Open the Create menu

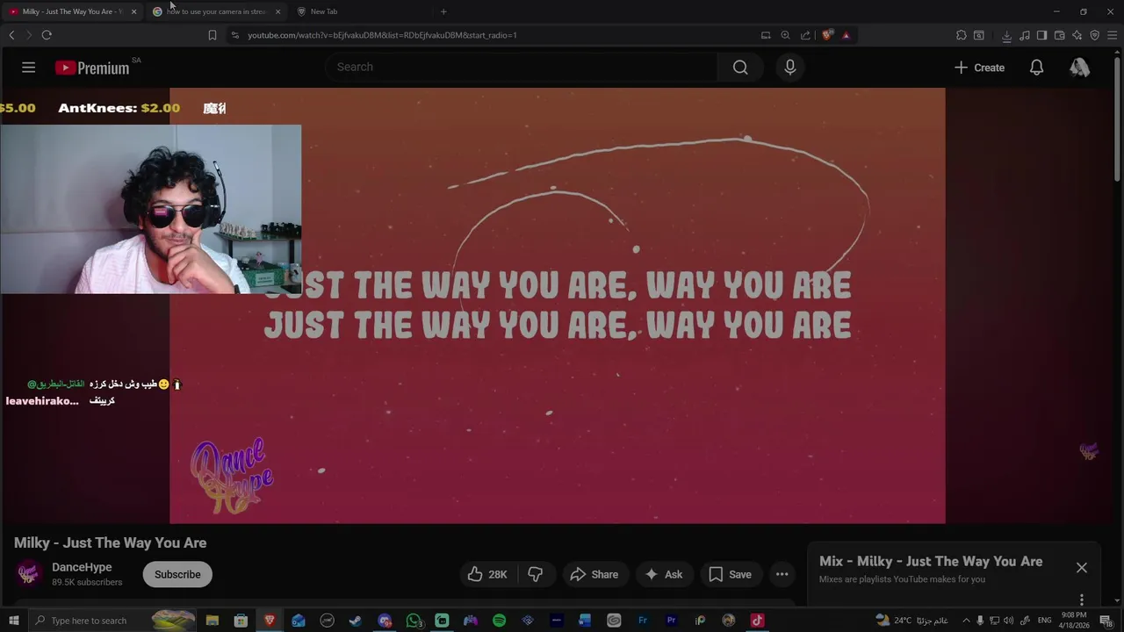click(x=979, y=68)
